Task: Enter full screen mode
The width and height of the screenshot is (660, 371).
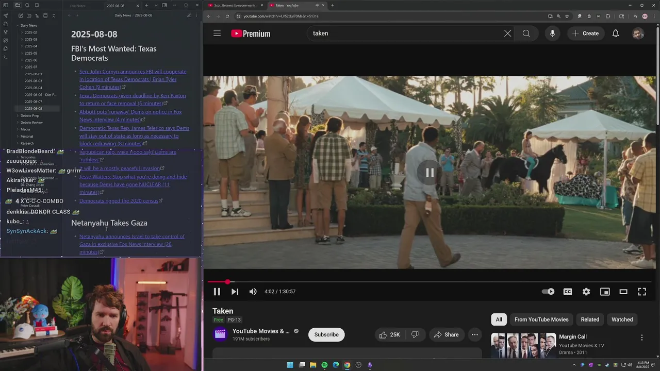Action: 642,292
